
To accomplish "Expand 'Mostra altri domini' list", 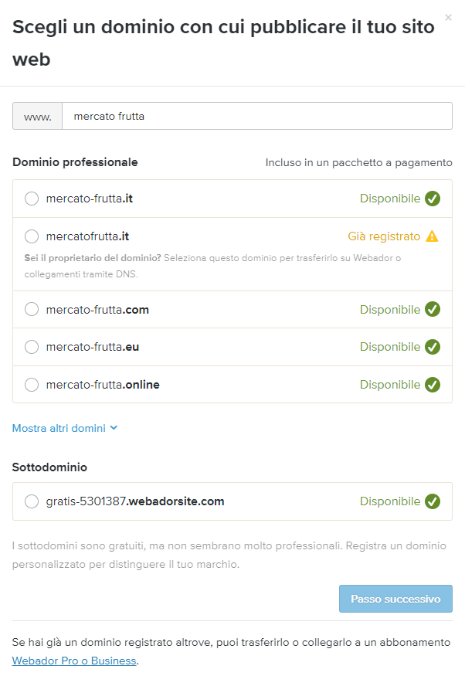I will coord(59,428).
